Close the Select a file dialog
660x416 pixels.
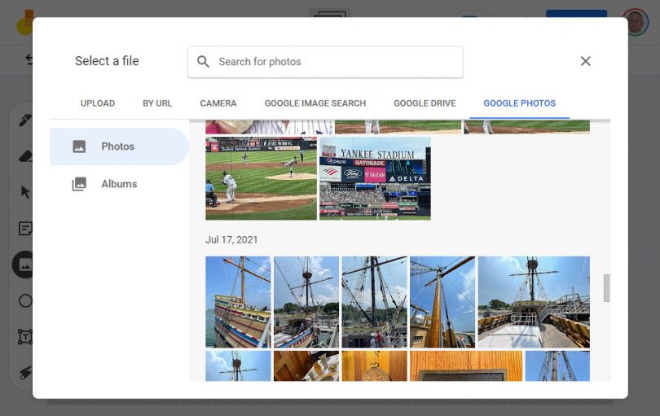pos(585,61)
